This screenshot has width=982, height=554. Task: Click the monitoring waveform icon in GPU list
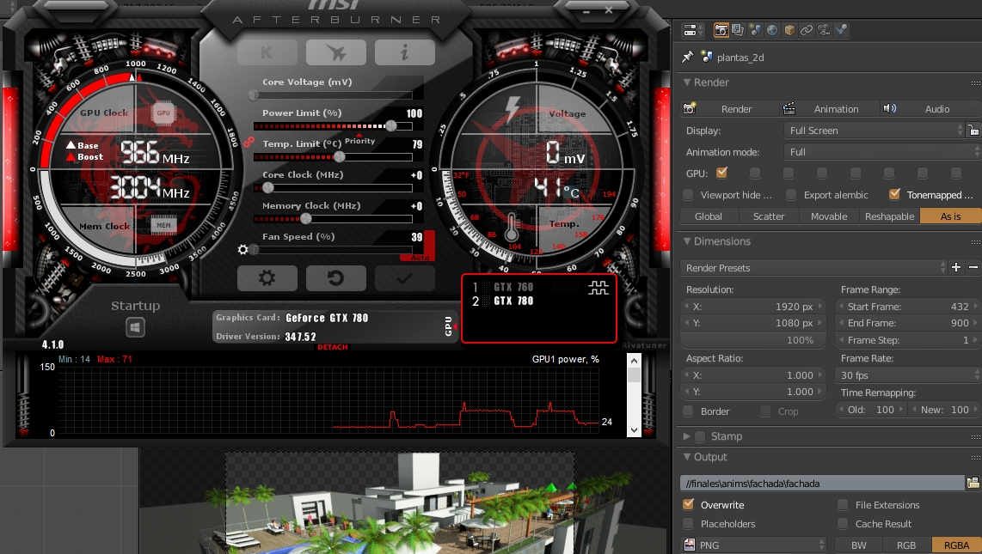point(598,288)
